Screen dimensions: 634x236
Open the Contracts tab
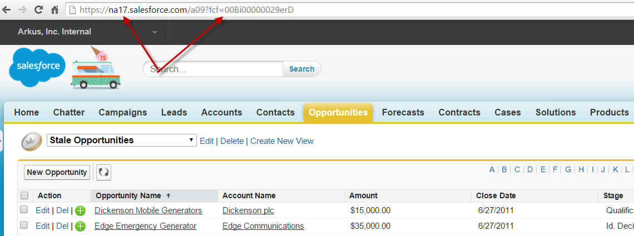(459, 112)
